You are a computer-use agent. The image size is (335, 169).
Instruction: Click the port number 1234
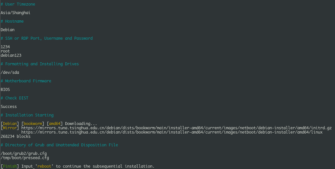coord(5,47)
